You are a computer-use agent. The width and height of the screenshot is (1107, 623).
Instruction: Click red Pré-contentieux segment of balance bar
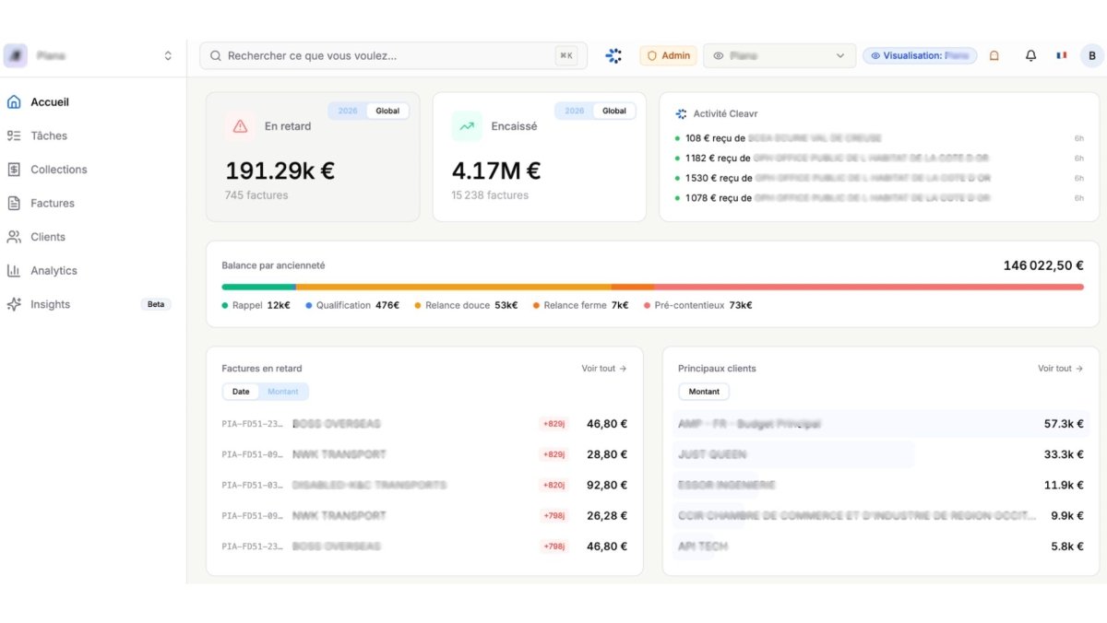[867, 287]
